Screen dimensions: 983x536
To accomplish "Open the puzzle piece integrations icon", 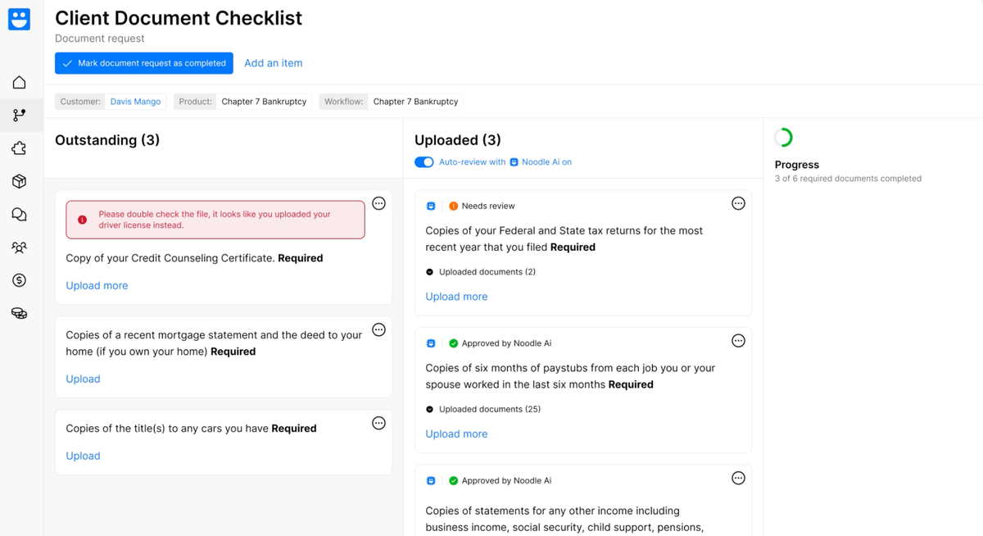I will click(x=19, y=148).
